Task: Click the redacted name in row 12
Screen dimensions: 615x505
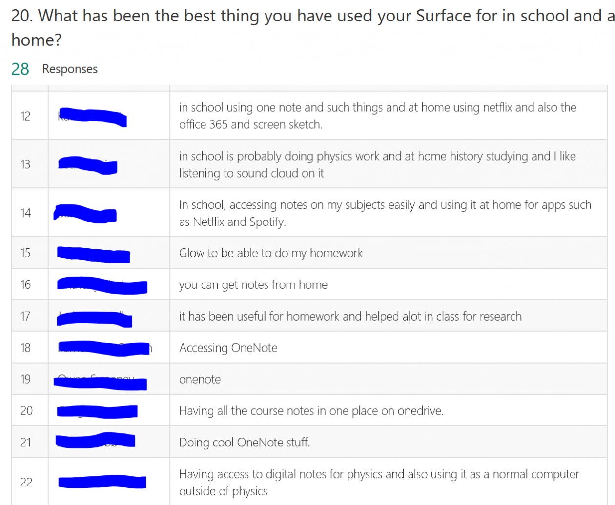Action: coord(92,117)
